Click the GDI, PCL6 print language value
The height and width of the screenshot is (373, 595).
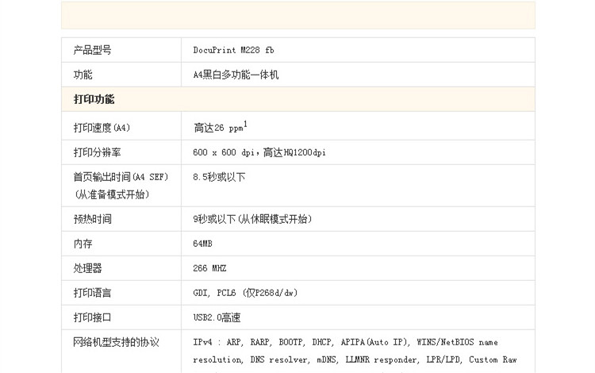tap(244, 293)
